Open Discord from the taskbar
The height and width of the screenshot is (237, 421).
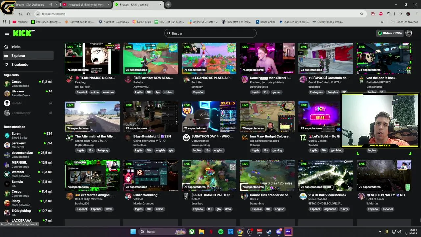(x=279, y=232)
